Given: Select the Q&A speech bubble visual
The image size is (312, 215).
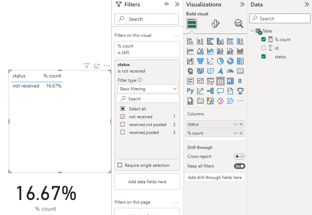Looking at the screenshot, I should point(220,91).
